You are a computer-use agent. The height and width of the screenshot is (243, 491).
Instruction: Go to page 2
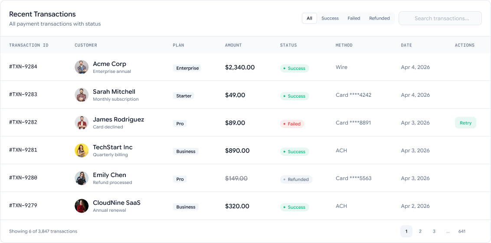(x=420, y=231)
